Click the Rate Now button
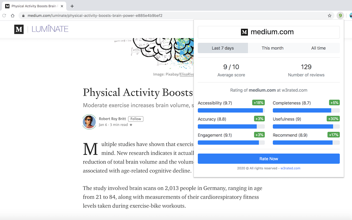 point(269,159)
